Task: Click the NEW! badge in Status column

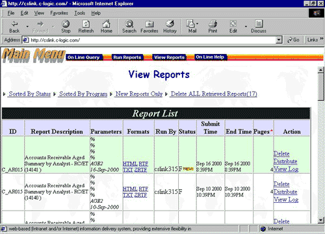Action: click(x=188, y=169)
